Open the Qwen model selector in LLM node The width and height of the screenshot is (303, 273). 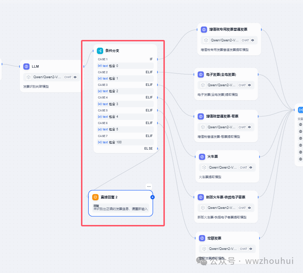click(47, 77)
